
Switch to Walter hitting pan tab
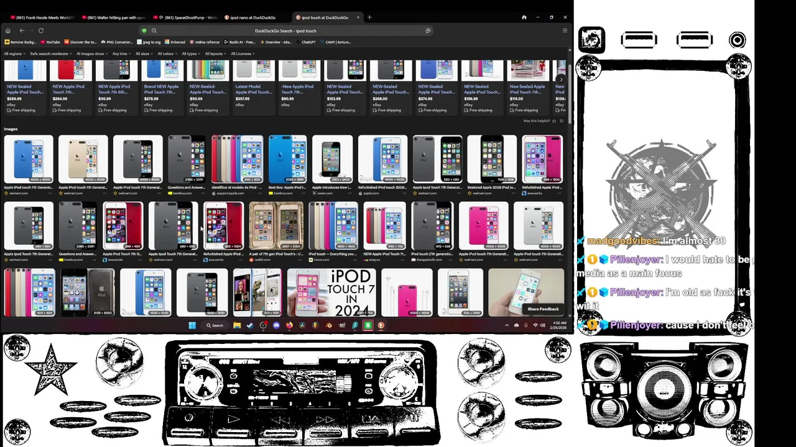(113, 17)
